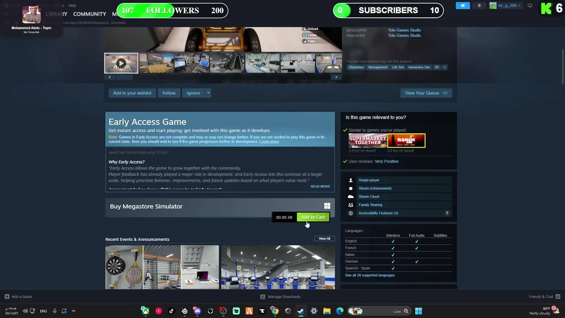The height and width of the screenshot is (318, 565).
Task: Click View Your Queue
Action: (x=426, y=93)
